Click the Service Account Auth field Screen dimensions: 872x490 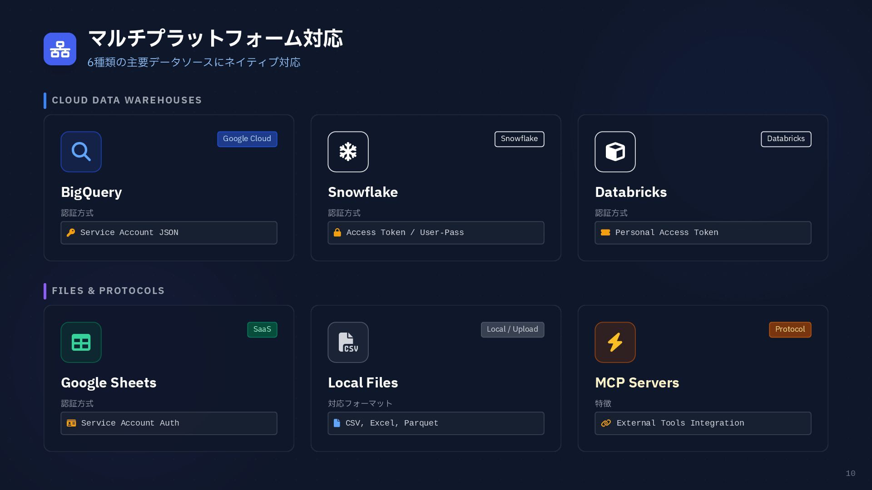pyautogui.click(x=168, y=423)
